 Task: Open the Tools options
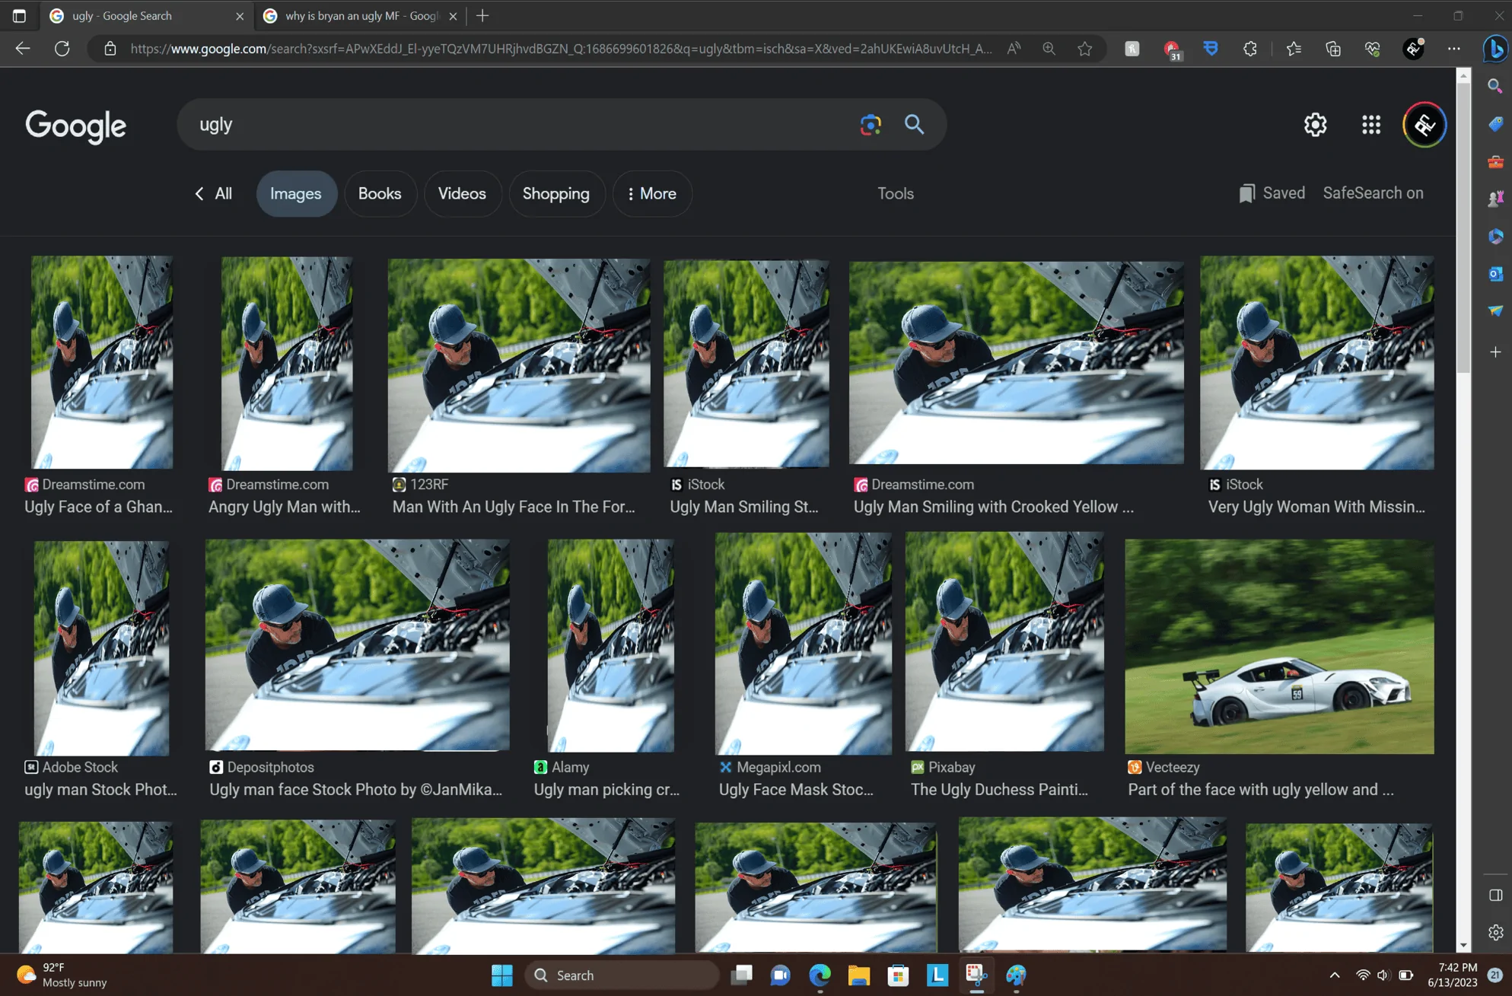[x=896, y=194]
